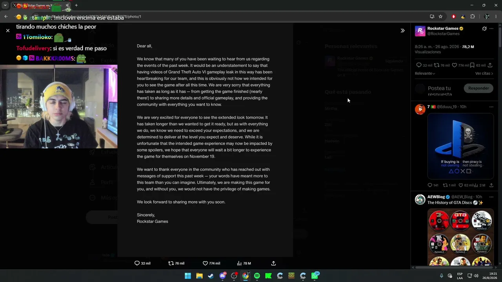Open the more options menu on Rockstar's post
Screen dimensions: 502x282
(x=491, y=29)
